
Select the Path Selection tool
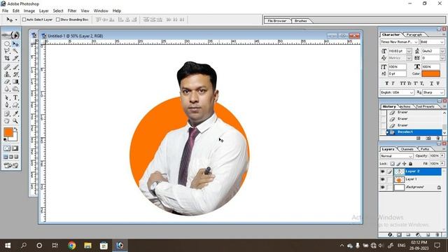7,98
